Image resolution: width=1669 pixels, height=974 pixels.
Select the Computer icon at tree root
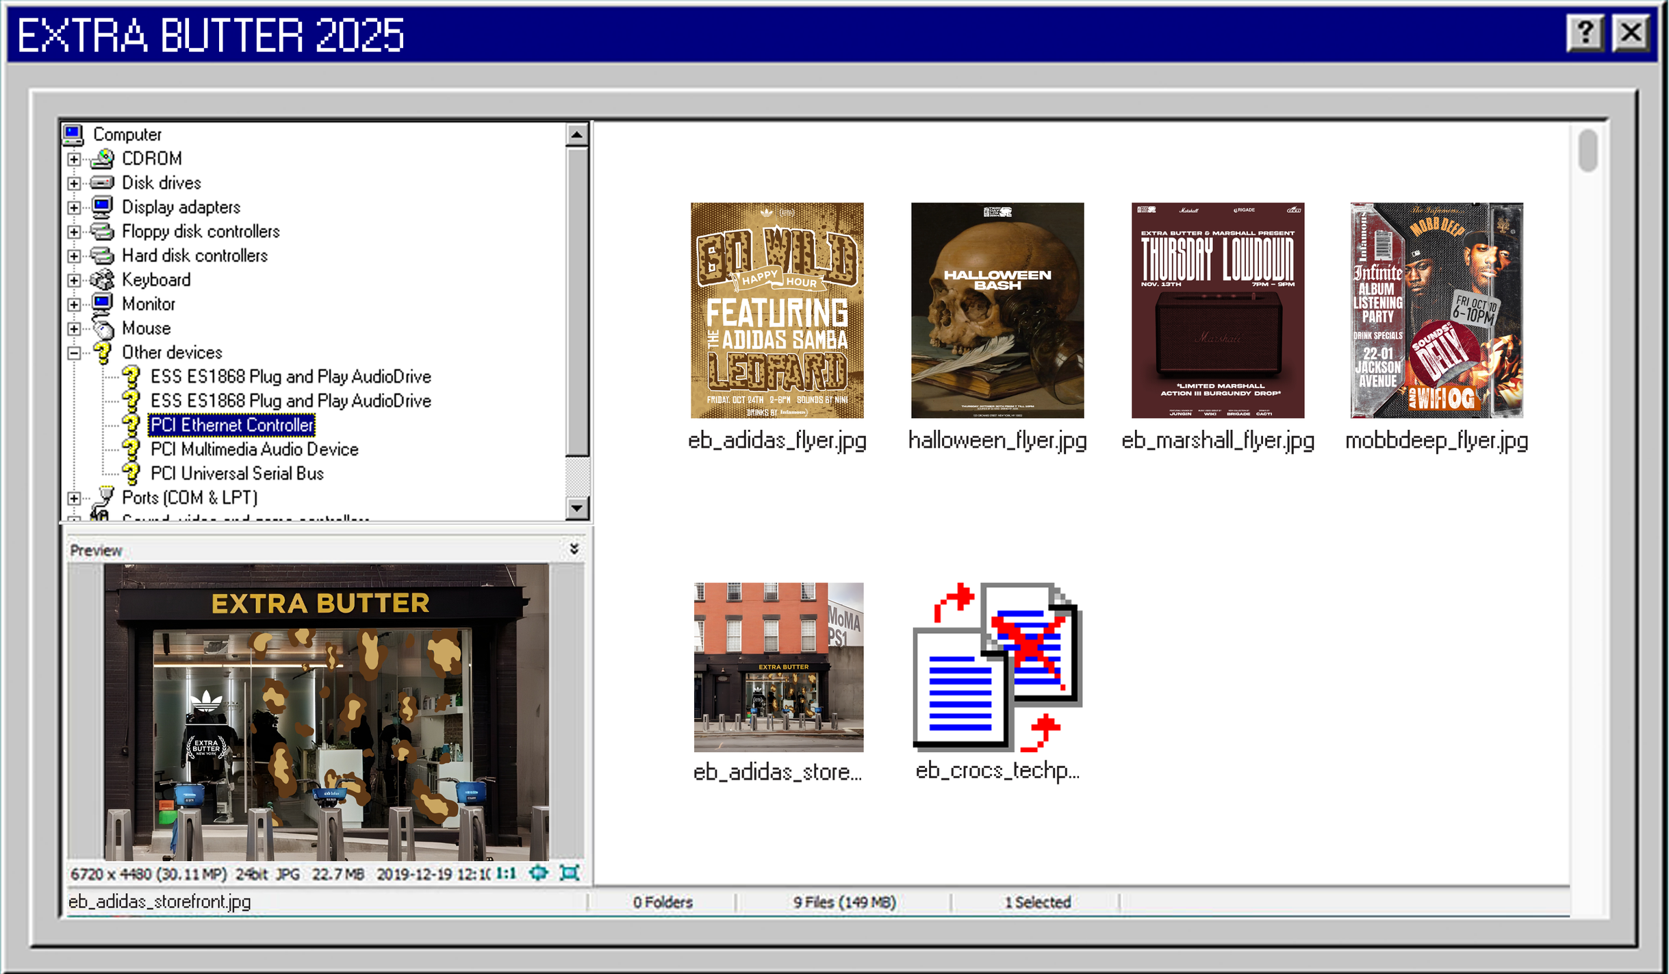[x=73, y=133]
